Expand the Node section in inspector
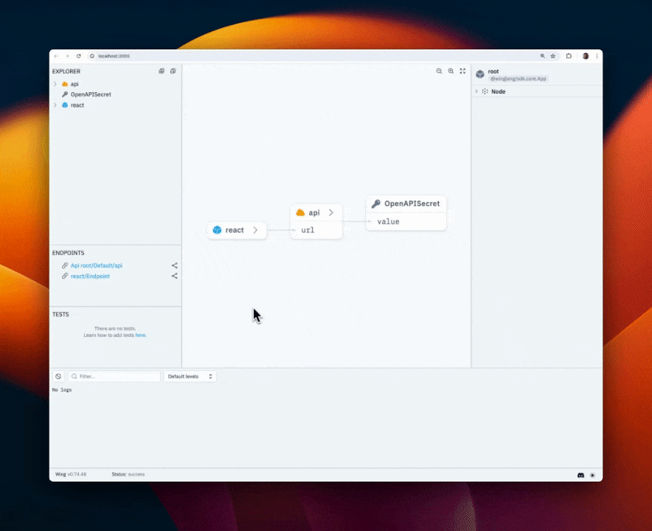This screenshot has height=531, width=652. pos(476,91)
